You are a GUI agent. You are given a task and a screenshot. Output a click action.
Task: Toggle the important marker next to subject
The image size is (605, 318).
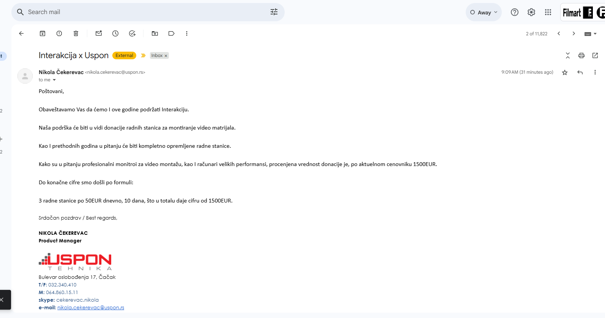point(143,55)
